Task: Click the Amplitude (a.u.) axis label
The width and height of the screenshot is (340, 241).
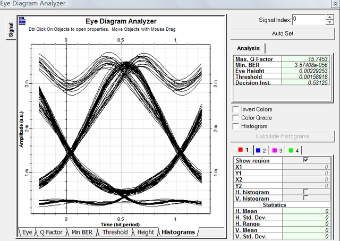Action: coord(21,130)
